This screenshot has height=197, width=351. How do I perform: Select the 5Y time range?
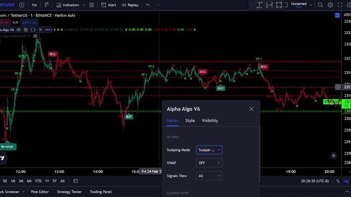55,181
